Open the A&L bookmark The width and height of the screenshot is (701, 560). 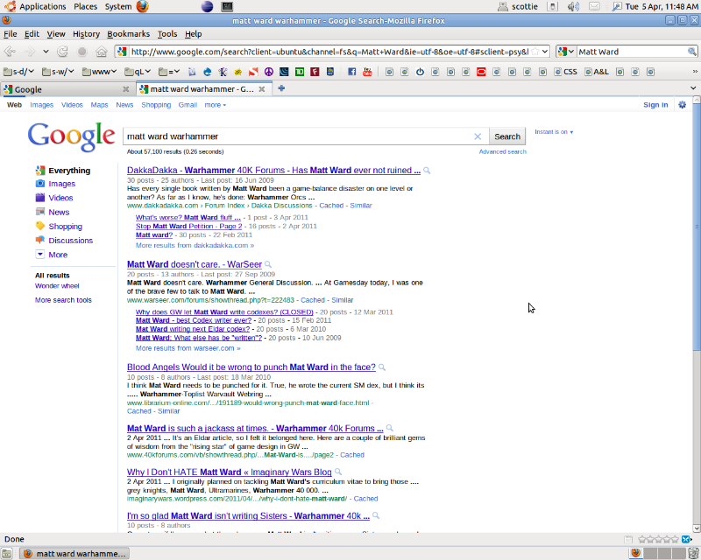click(x=597, y=72)
